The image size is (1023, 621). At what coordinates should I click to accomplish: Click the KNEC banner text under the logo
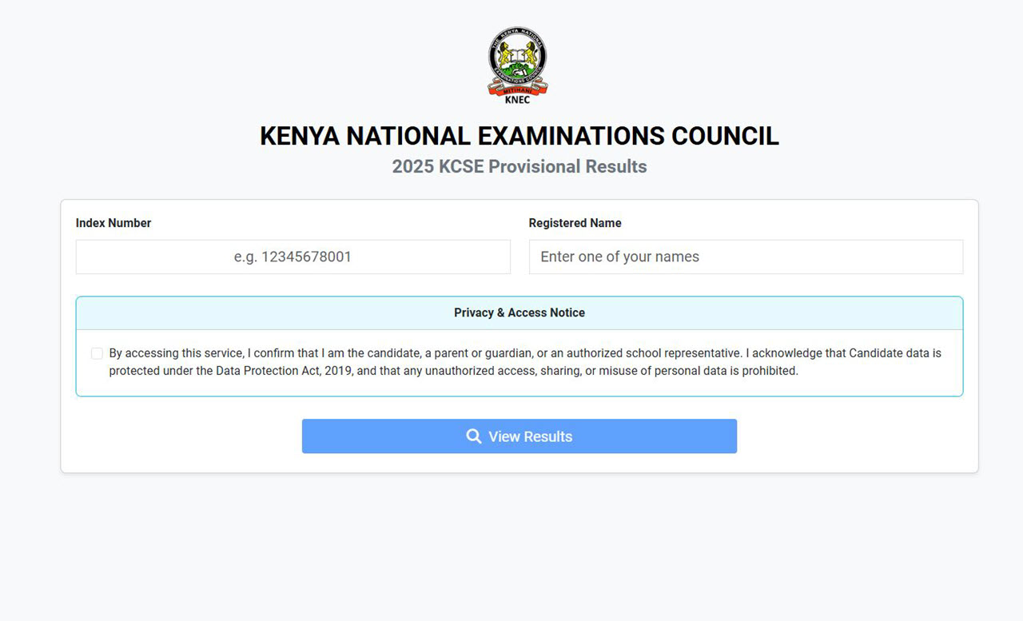tap(516, 101)
